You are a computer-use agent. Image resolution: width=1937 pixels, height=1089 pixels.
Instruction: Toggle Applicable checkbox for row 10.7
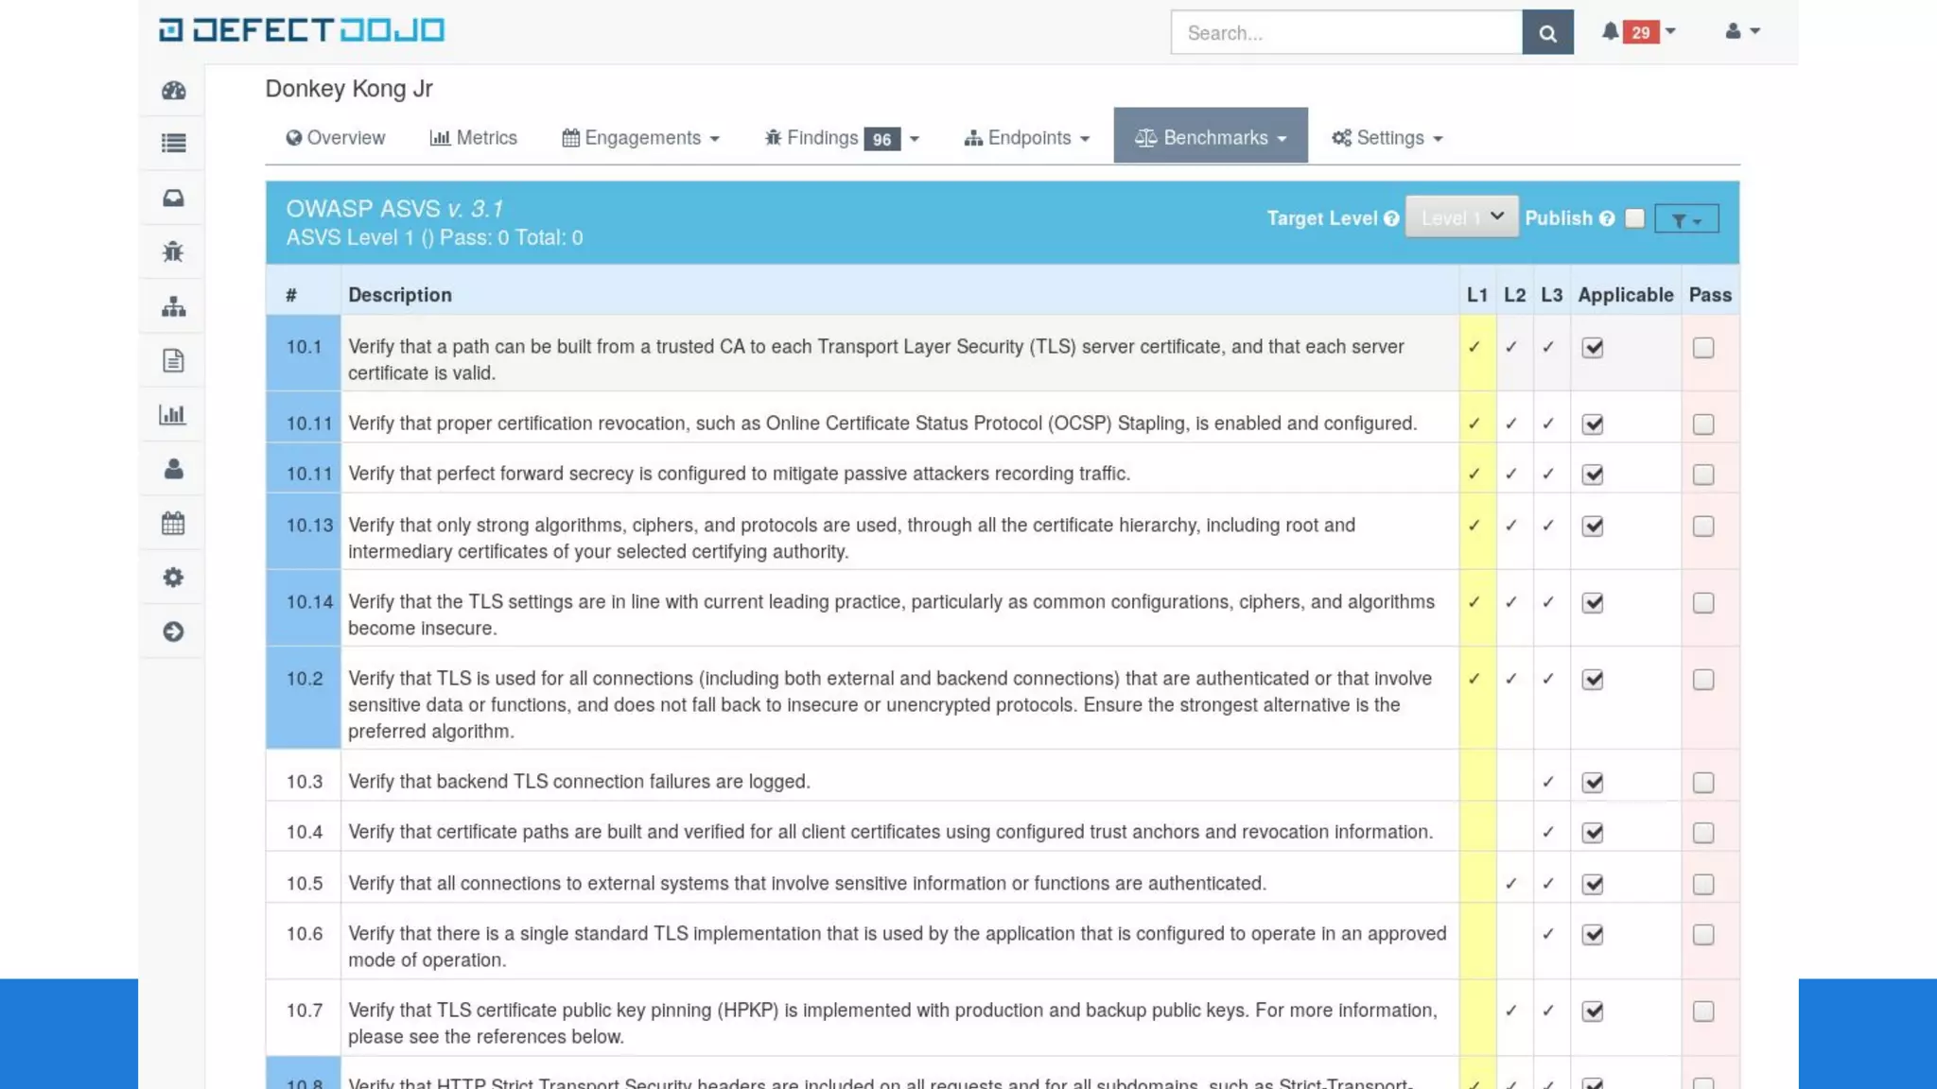1593,1011
